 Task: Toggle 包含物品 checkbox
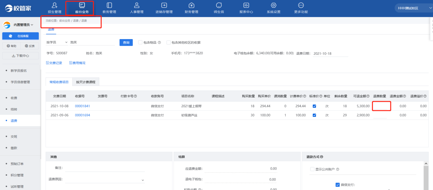(140, 42)
